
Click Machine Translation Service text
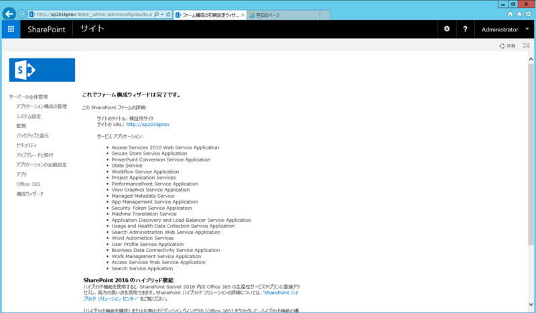tap(144, 214)
